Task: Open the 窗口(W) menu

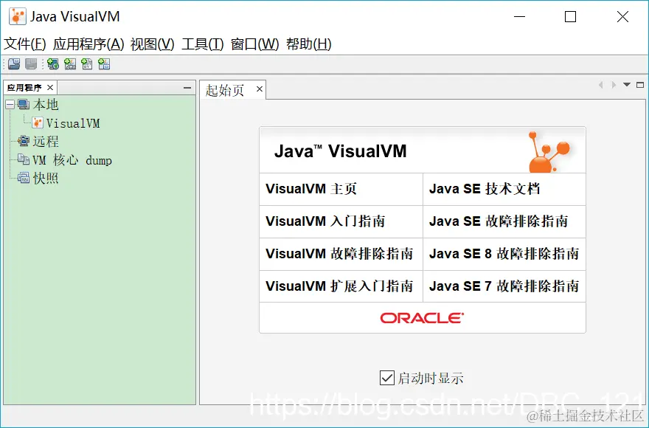Action: (255, 44)
